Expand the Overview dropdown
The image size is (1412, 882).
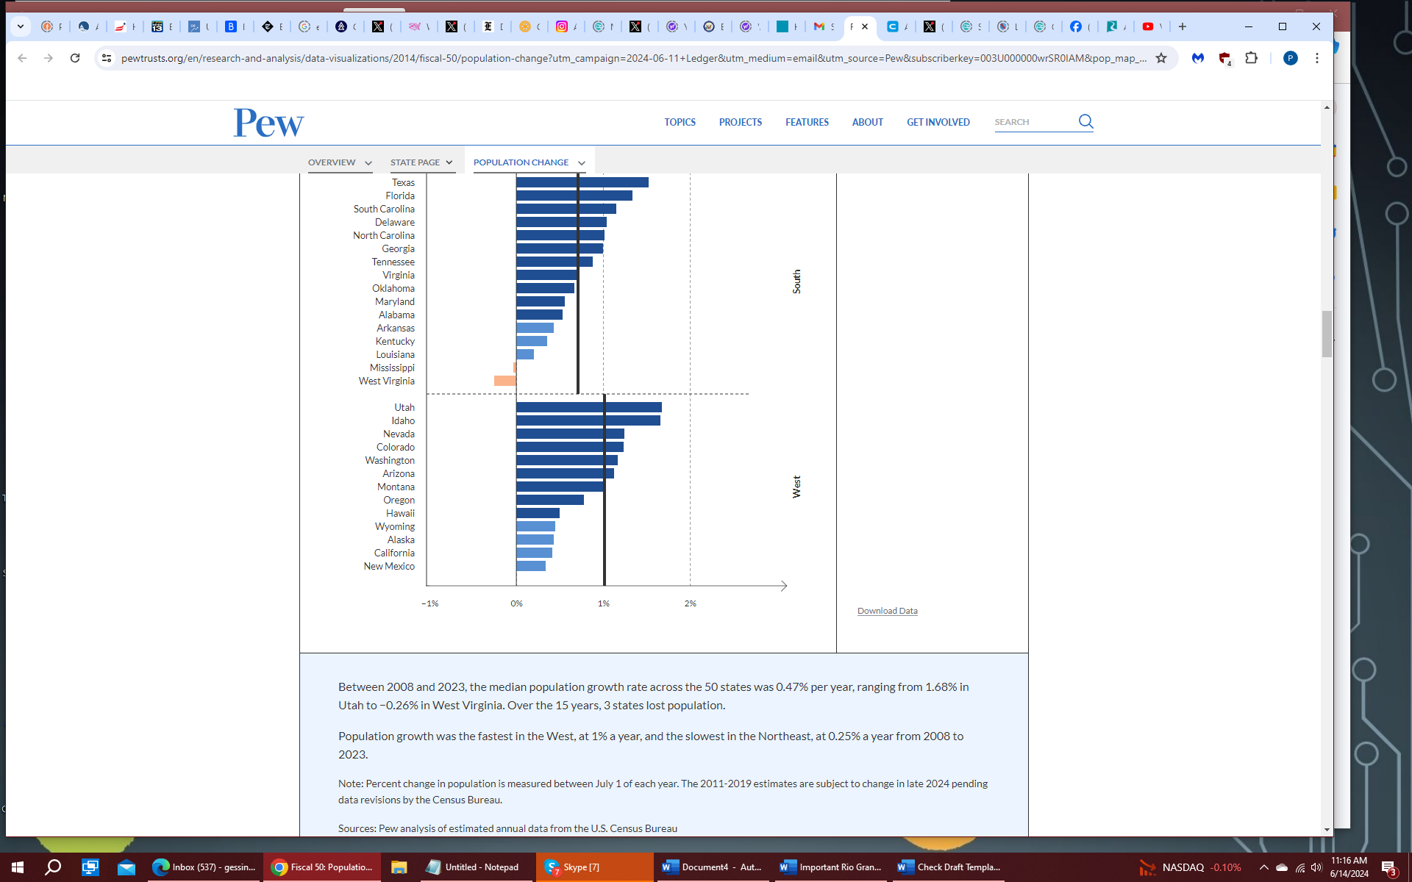[340, 162]
